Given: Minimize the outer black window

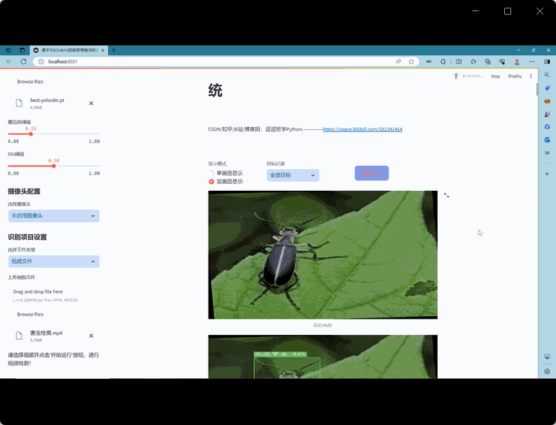Looking at the screenshot, I should [x=475, y=11].
